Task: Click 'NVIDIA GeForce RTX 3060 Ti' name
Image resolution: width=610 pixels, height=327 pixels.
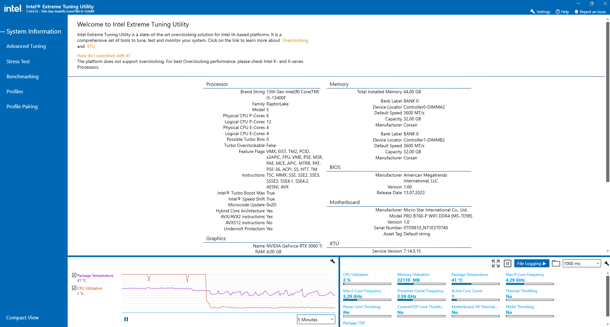Action: pyautogui.click(x=294, y=246)
